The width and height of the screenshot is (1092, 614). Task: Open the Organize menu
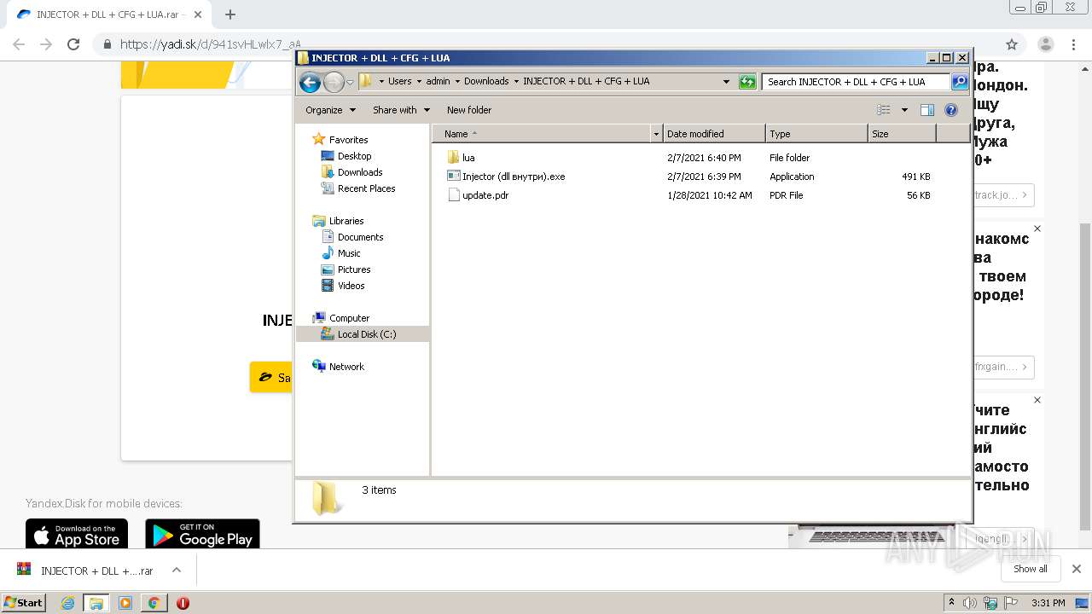pyautogui.click(x=328, y=110)
